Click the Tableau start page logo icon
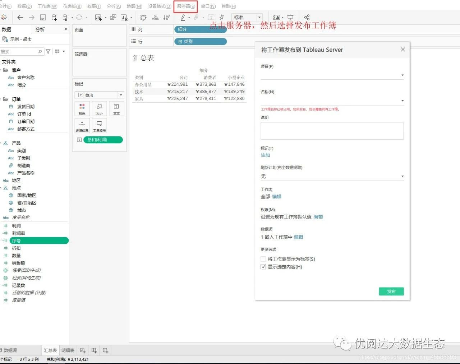 pos(4,17)
